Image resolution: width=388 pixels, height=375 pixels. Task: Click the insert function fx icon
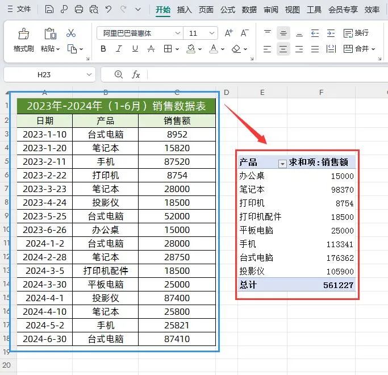pyautogui.click(x=136, y=74)
